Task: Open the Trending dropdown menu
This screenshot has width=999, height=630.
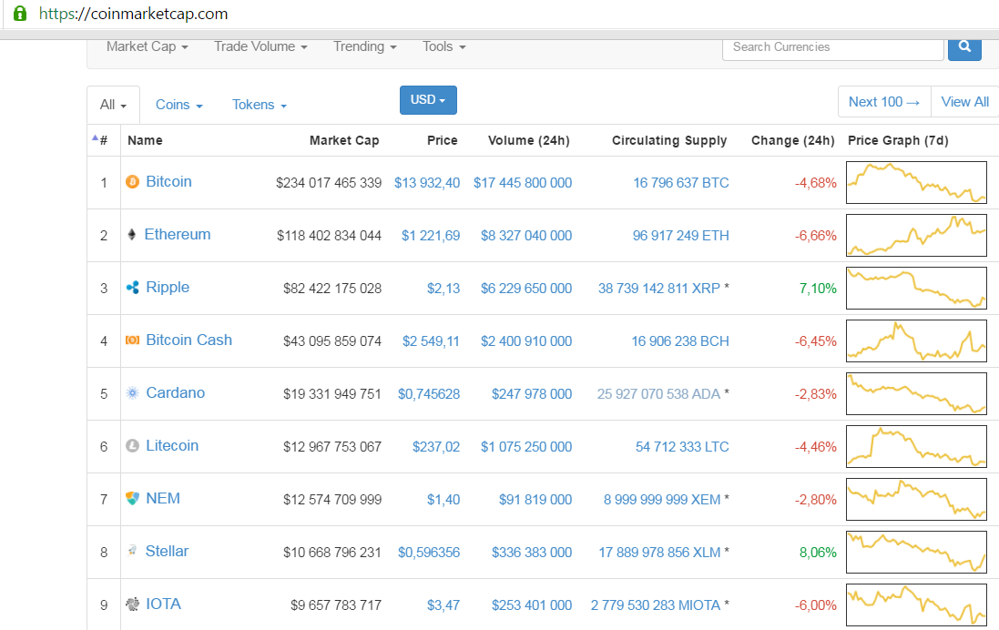Action: tap(364, 46)
